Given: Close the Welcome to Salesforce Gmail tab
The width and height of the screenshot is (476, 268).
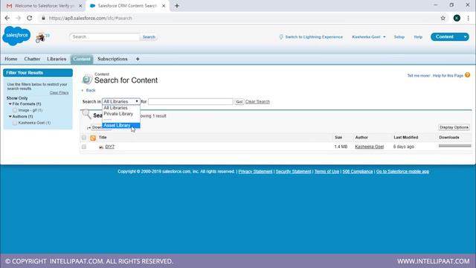Looking at the screenshot, I should coord(80,6).
